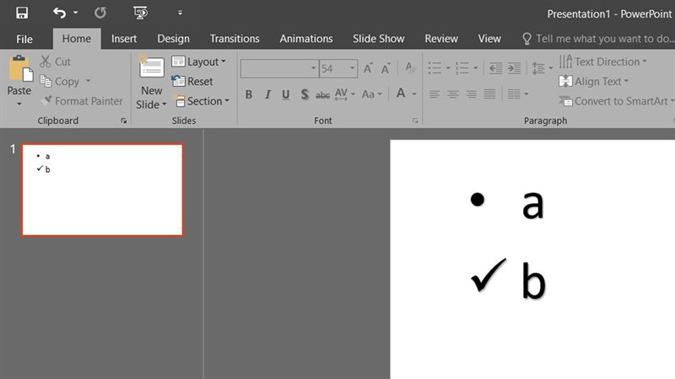
Task: Click Clear All Formatting icon
Action: click(x=410, y=68)
